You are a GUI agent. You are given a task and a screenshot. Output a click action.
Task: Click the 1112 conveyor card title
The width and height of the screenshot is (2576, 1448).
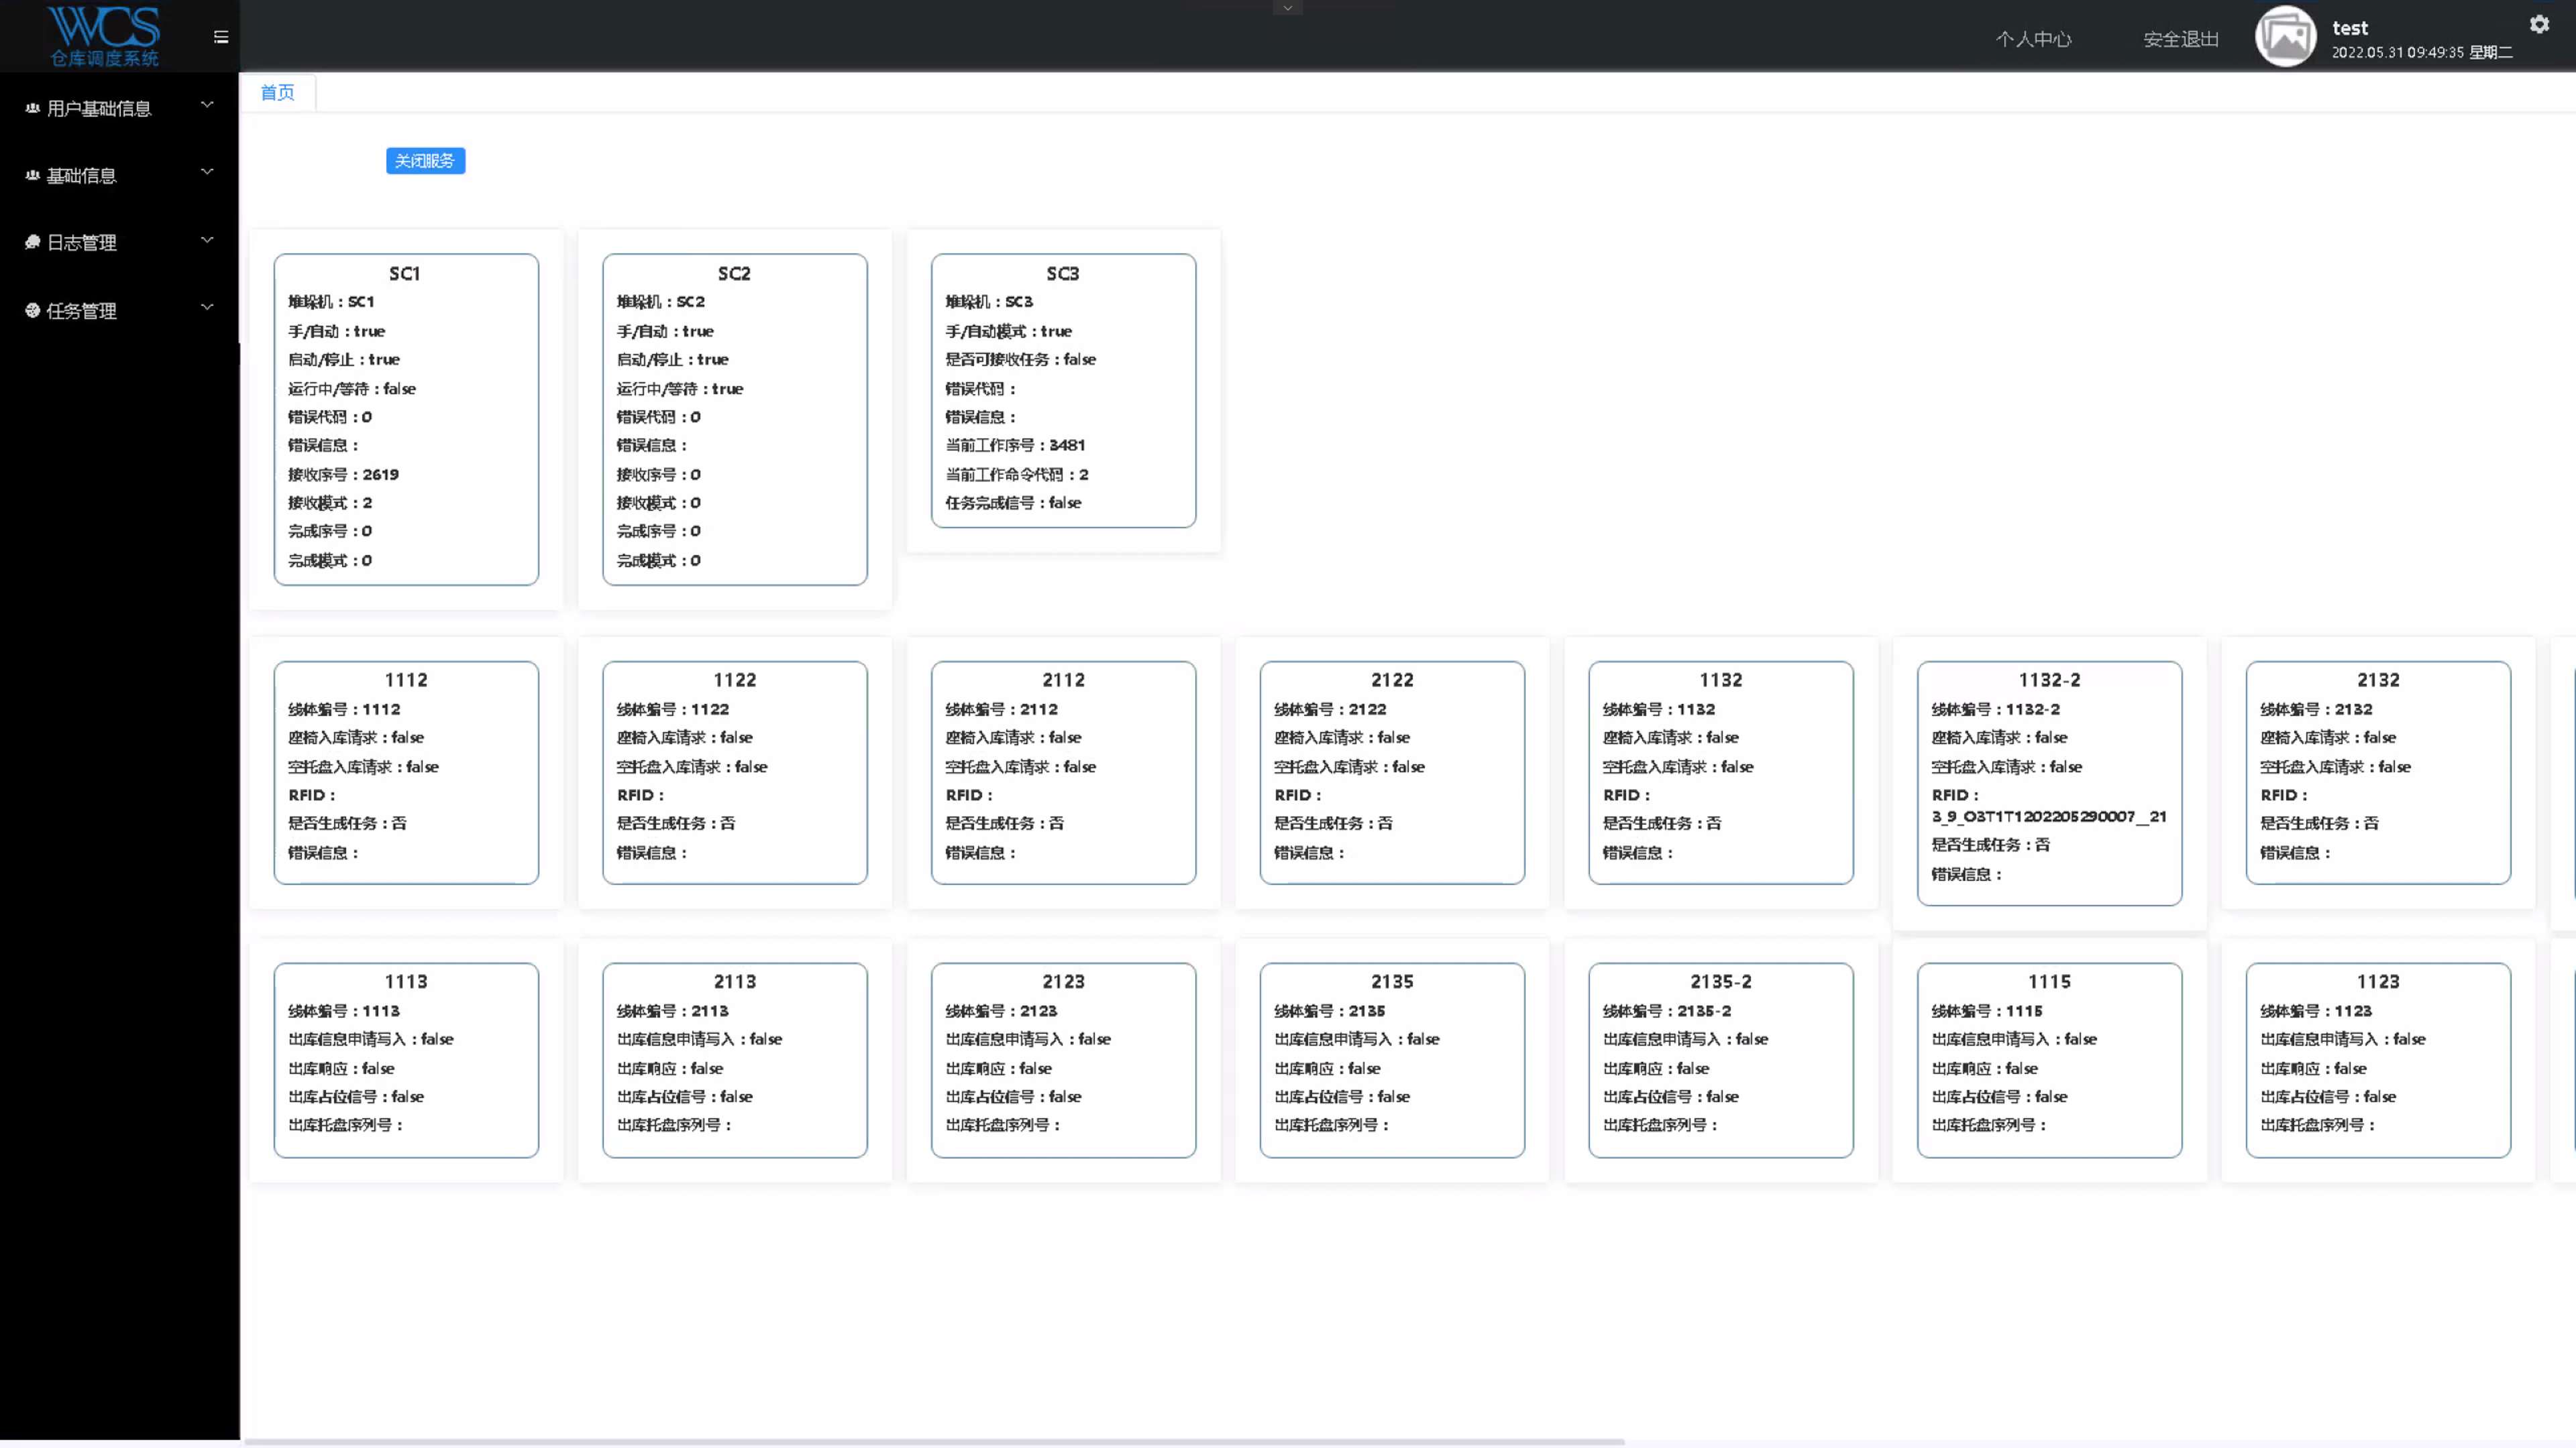tap(406, 680)
